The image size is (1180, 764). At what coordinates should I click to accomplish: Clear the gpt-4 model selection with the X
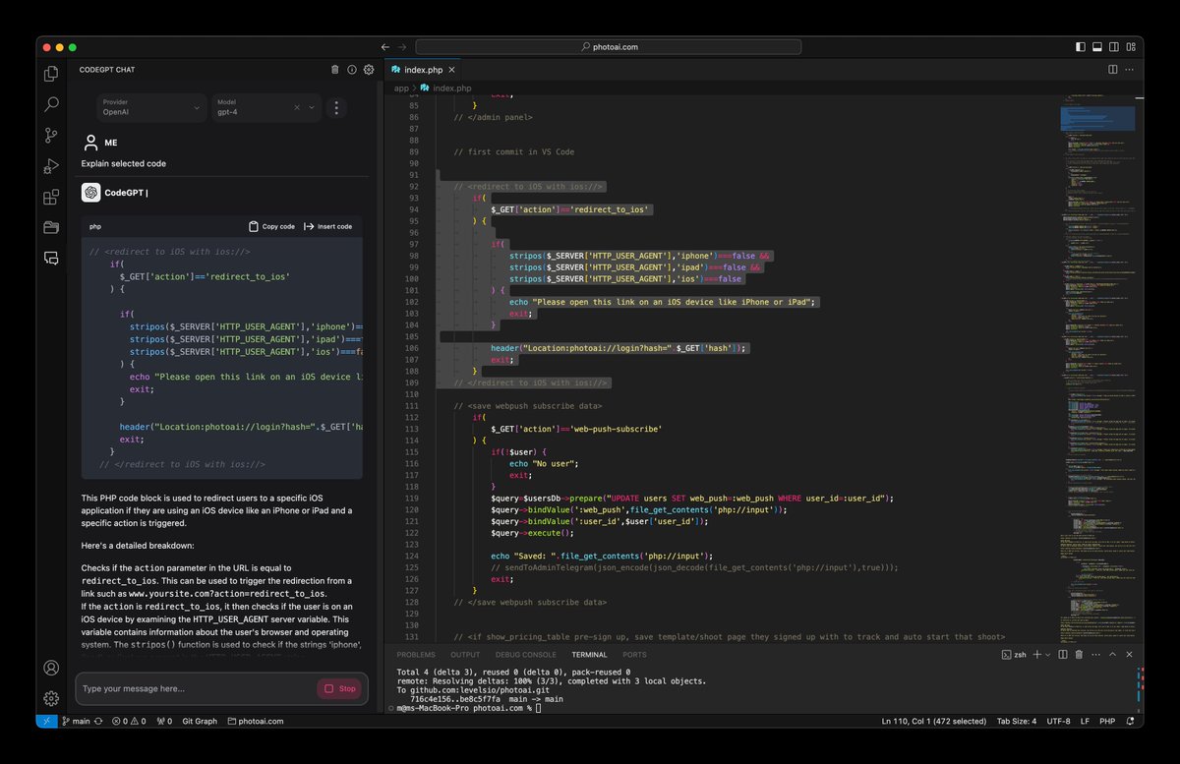(297, 108)
